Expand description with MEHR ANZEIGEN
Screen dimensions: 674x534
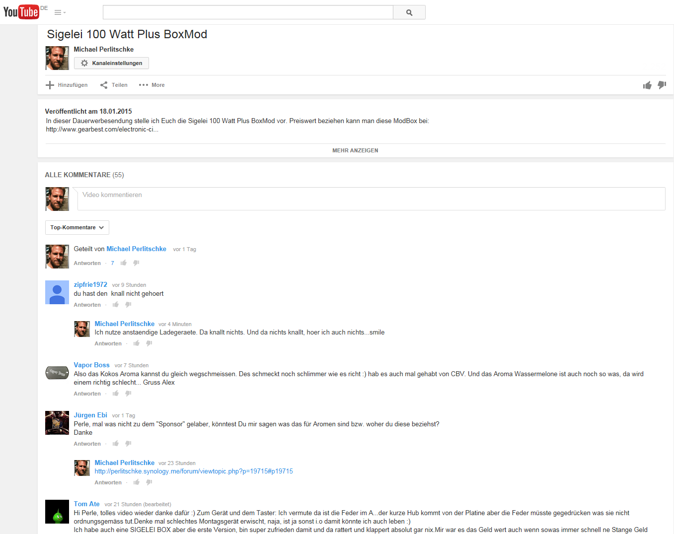pos(355,150)
